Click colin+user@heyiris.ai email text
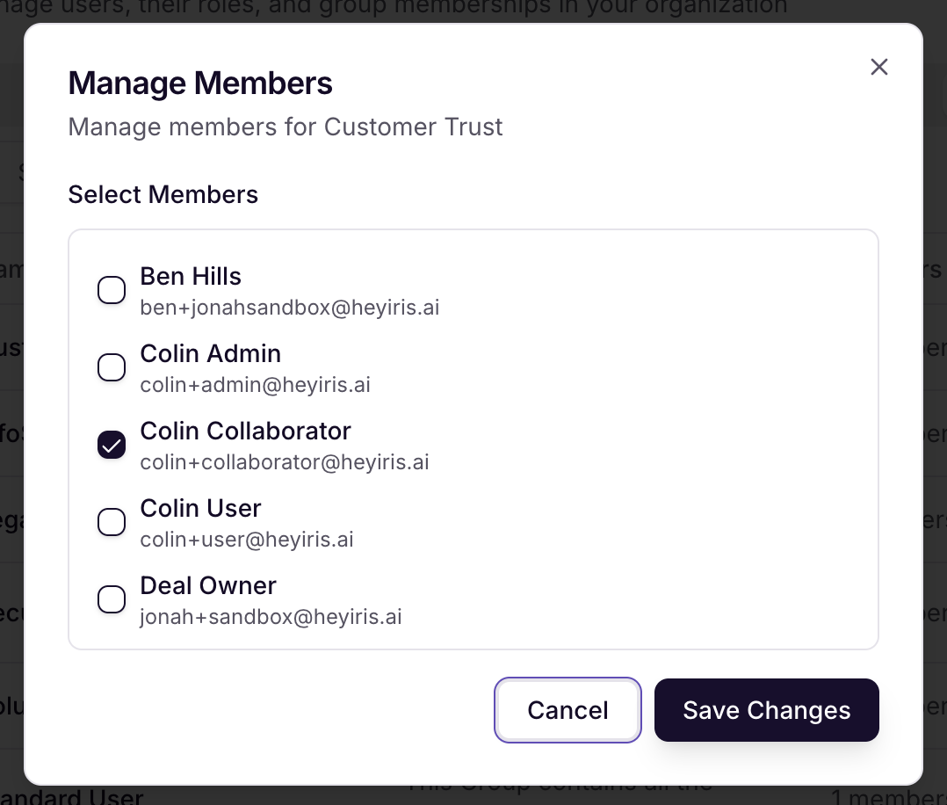The image size is (947, 805). 247,540
